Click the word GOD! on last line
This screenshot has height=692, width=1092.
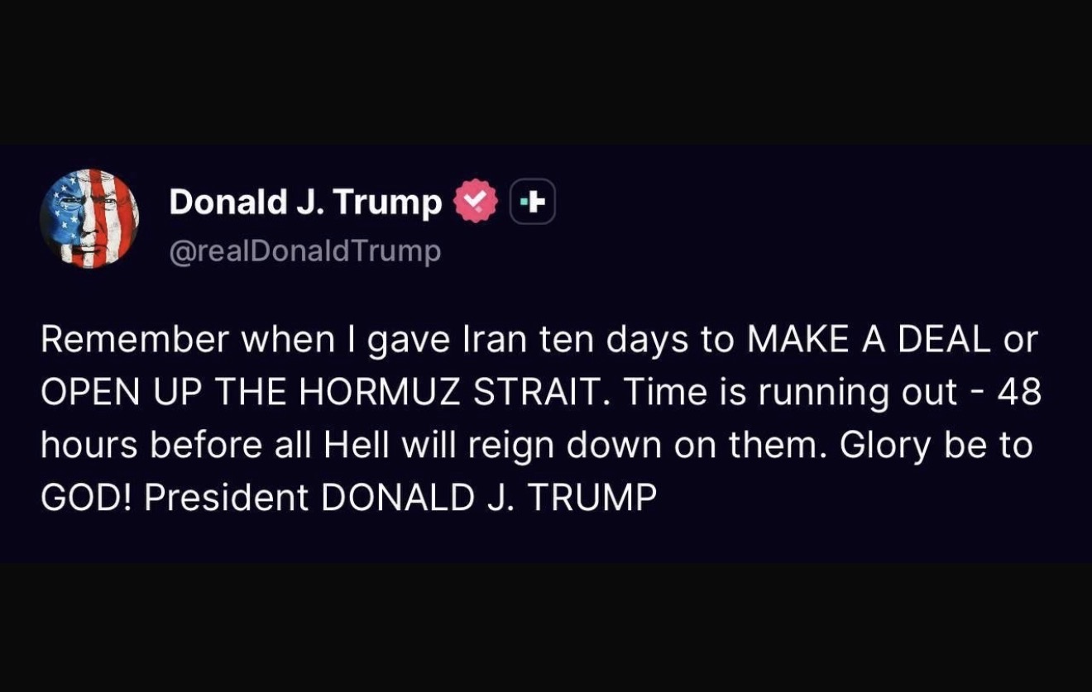[86, 498]
